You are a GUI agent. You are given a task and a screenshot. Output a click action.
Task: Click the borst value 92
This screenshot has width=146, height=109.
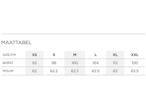[35, 63]
